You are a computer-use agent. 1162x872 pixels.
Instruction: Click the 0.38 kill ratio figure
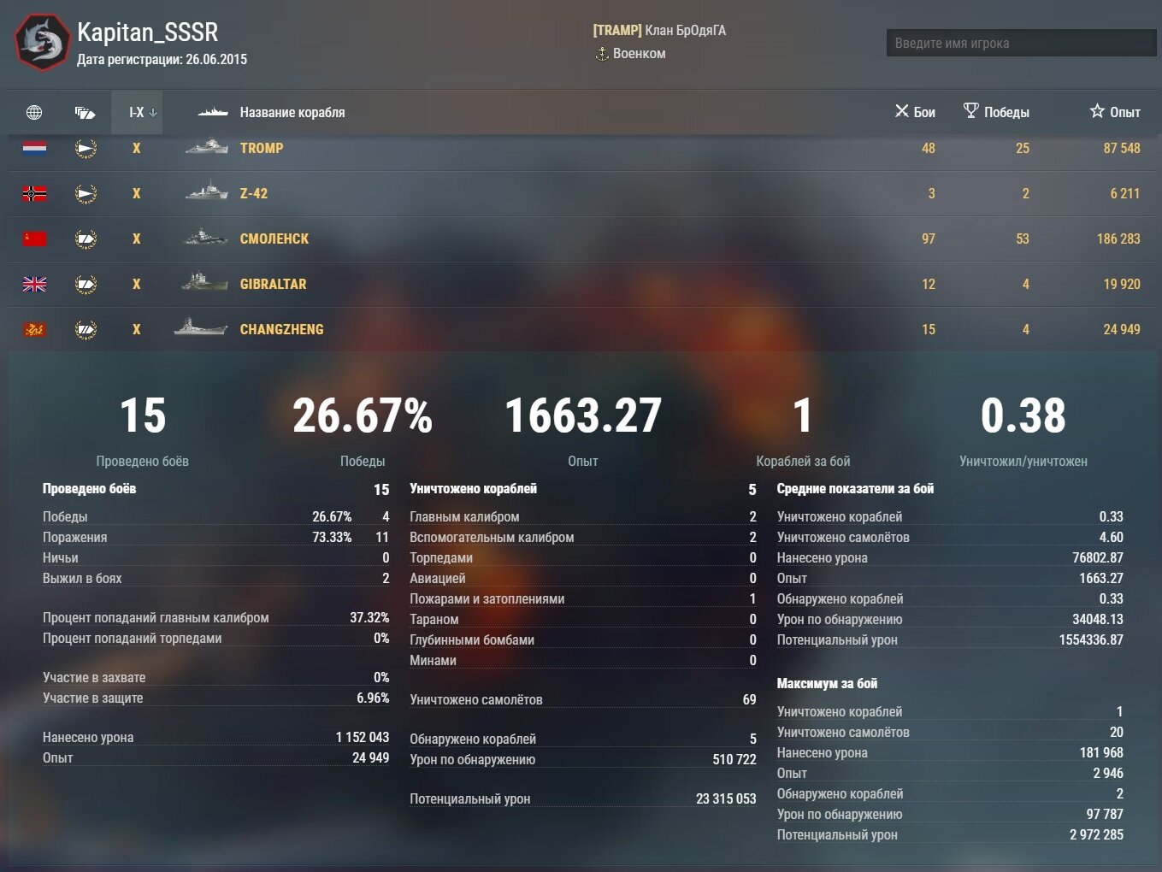(1023, 415)
